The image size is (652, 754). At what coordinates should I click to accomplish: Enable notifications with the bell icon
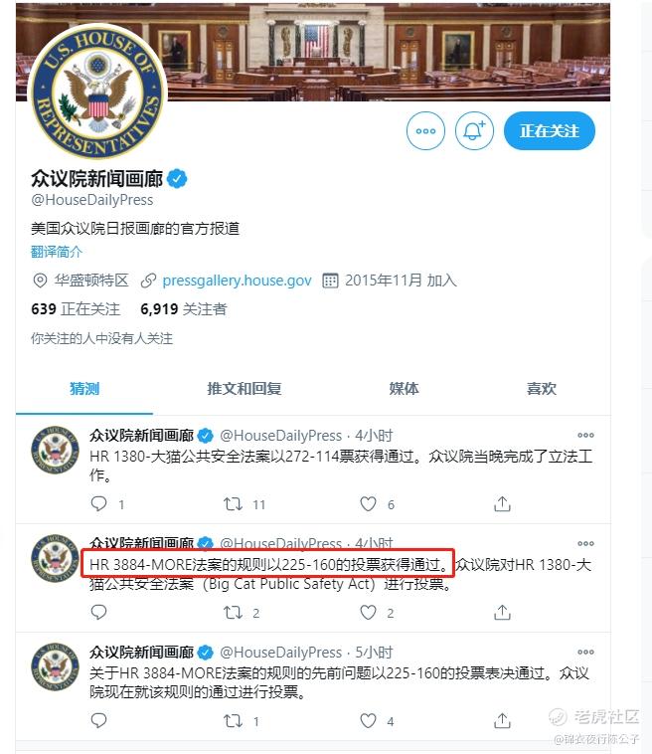[474, 130]
